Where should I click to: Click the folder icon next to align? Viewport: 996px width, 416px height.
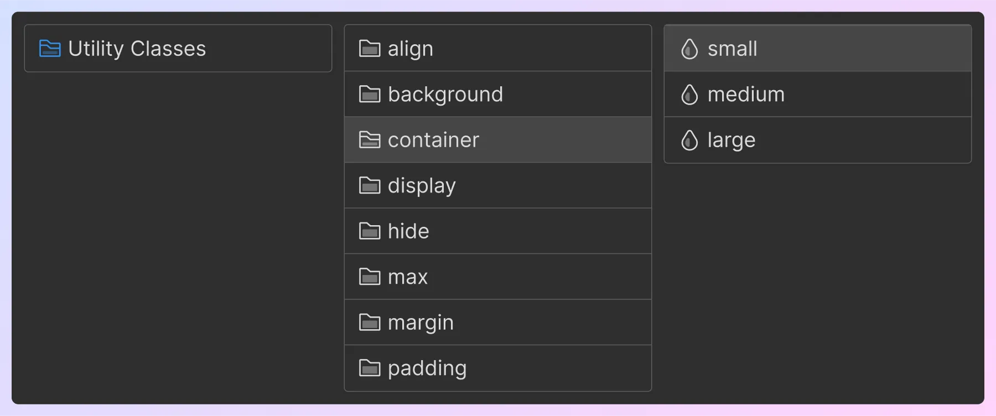(370, 49)
